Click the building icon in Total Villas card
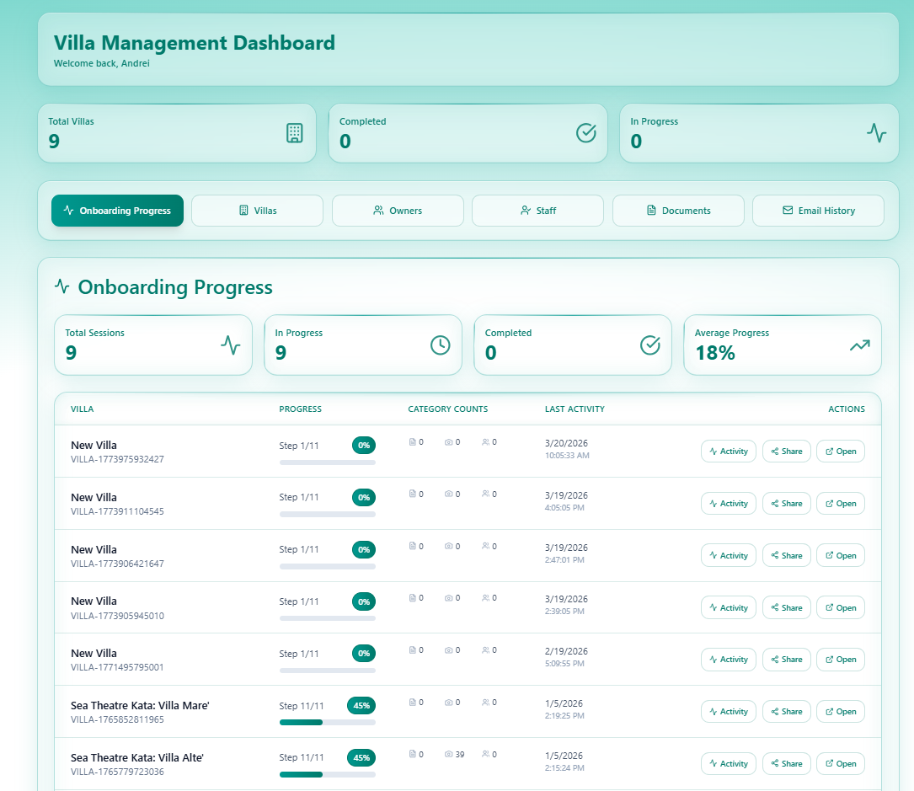Screen dimensions: 914x791 294,133
